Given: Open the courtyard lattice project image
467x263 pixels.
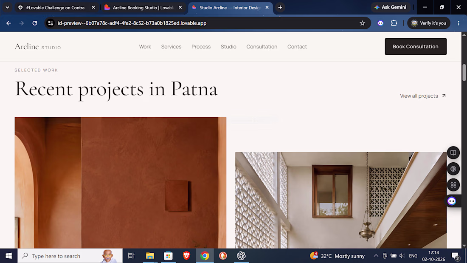Looking at the screenshot, I should (x=341, y=200).
